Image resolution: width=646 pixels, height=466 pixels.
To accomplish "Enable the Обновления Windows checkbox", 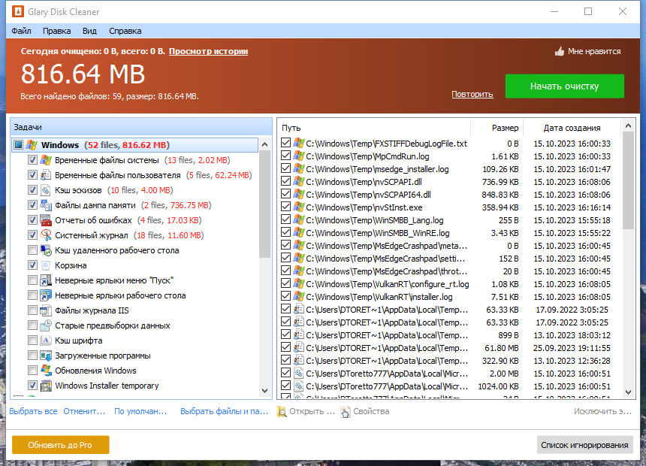I will 32,371.
